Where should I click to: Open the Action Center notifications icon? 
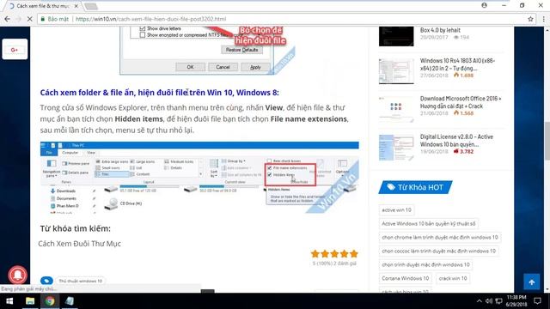pyautogui.click(x=537, y=301)
